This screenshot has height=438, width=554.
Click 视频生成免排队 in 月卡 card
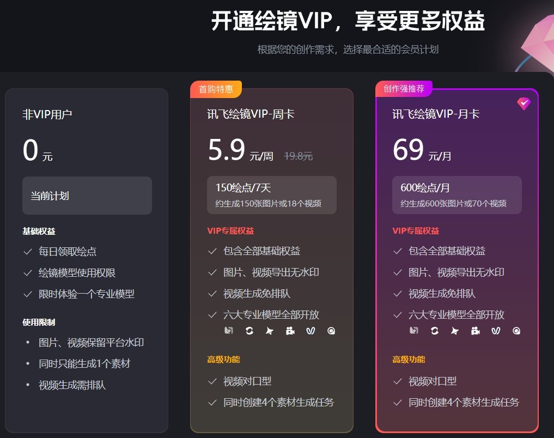point(442,293)
